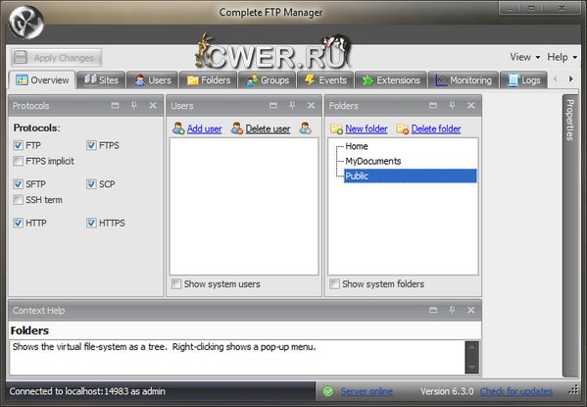Click the New folder icon
The height and width of the screenshot is (407, 587).
click(x=336, y=128)
